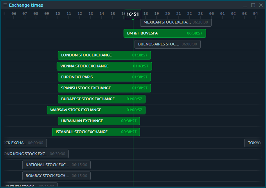
Task: Click the 12 hour label on timeline
Action: point(79,14)
